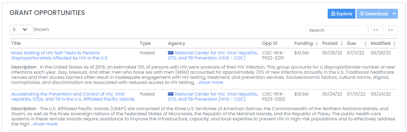This screenshot has height=132, width=407.
Task: Click the Download button
Action: coord(373,14)
